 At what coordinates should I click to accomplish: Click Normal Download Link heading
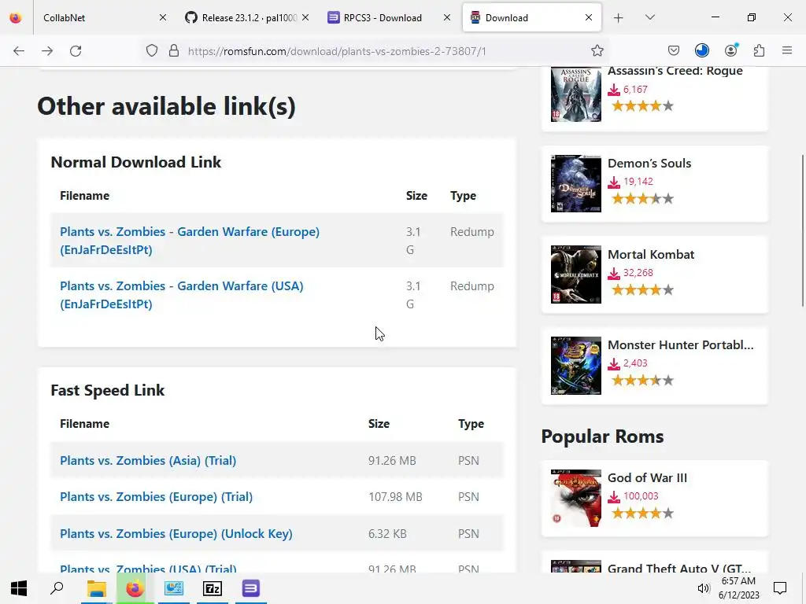pyautogui.click(x=135, y=162)
